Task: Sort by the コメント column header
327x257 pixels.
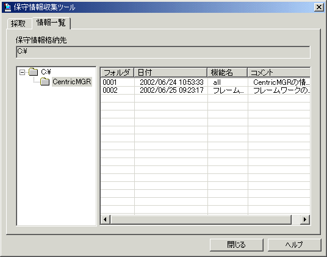Action: [279, 73]
